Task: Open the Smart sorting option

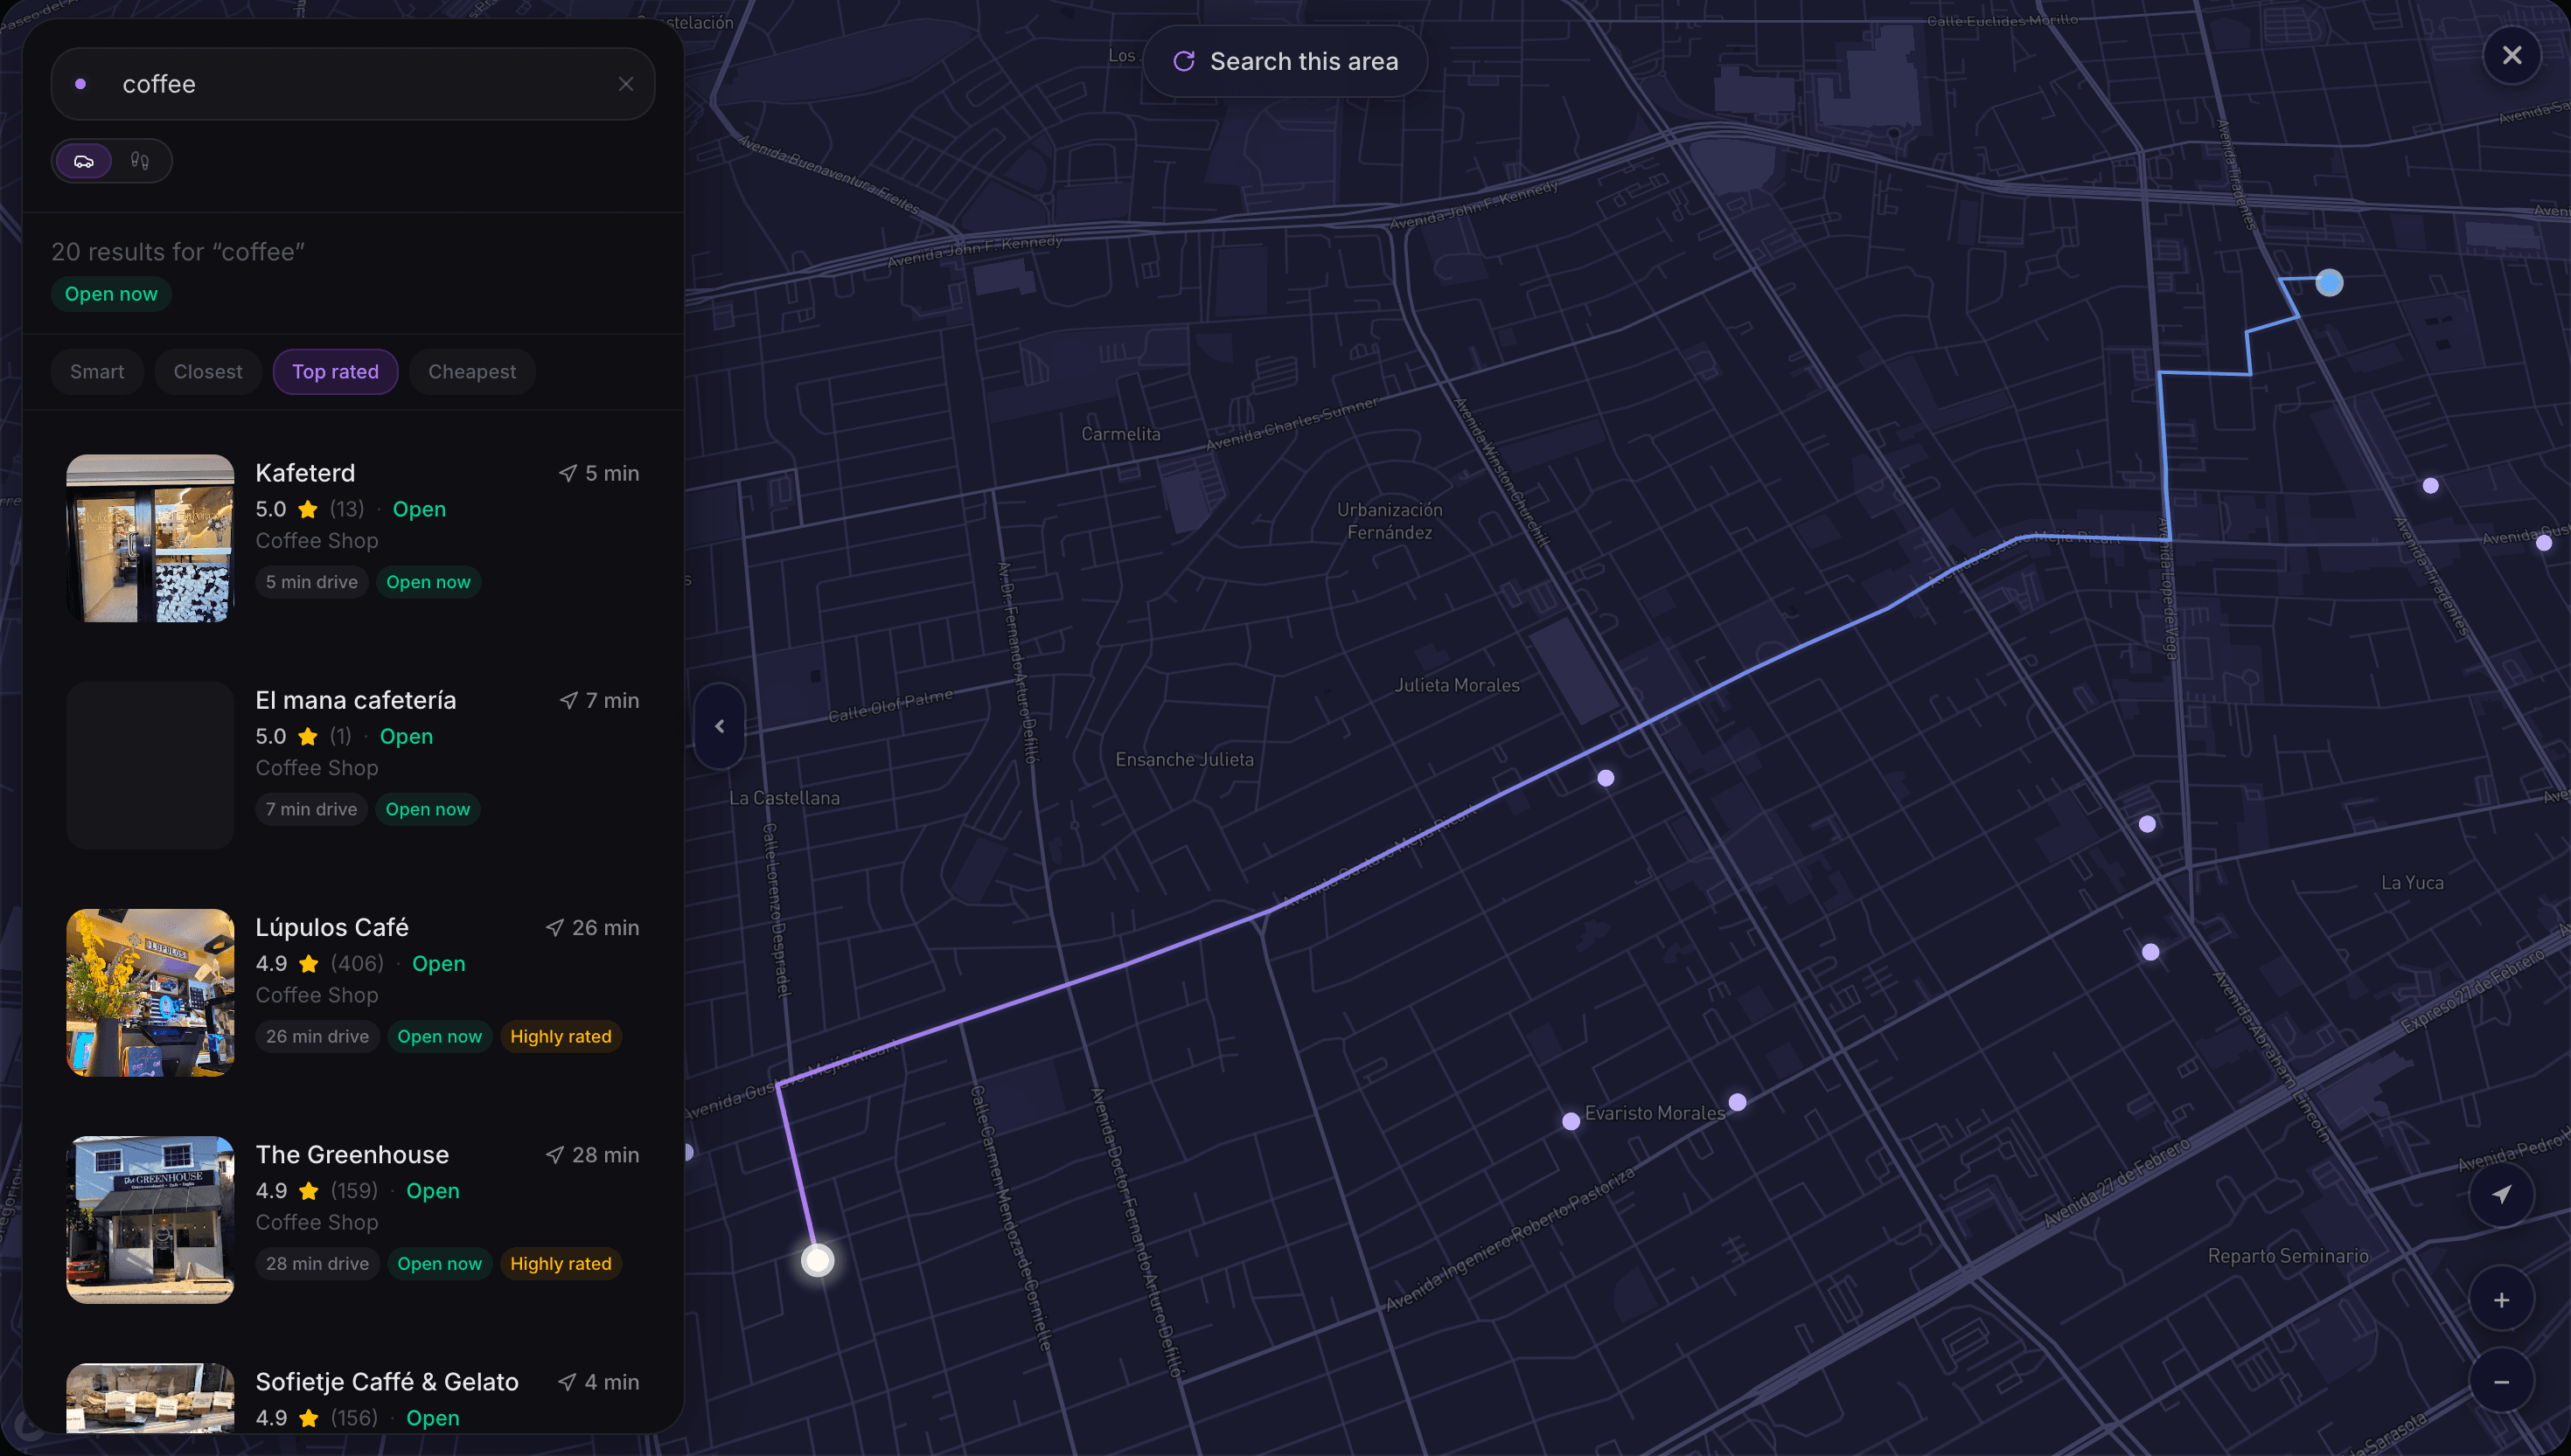Action: coord(96,371)
